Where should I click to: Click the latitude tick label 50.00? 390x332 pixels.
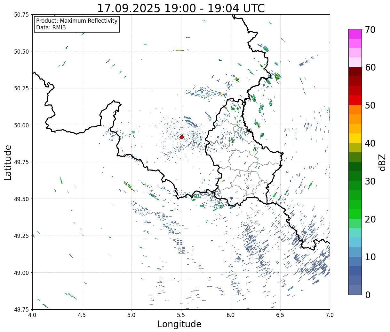(21, 125)
